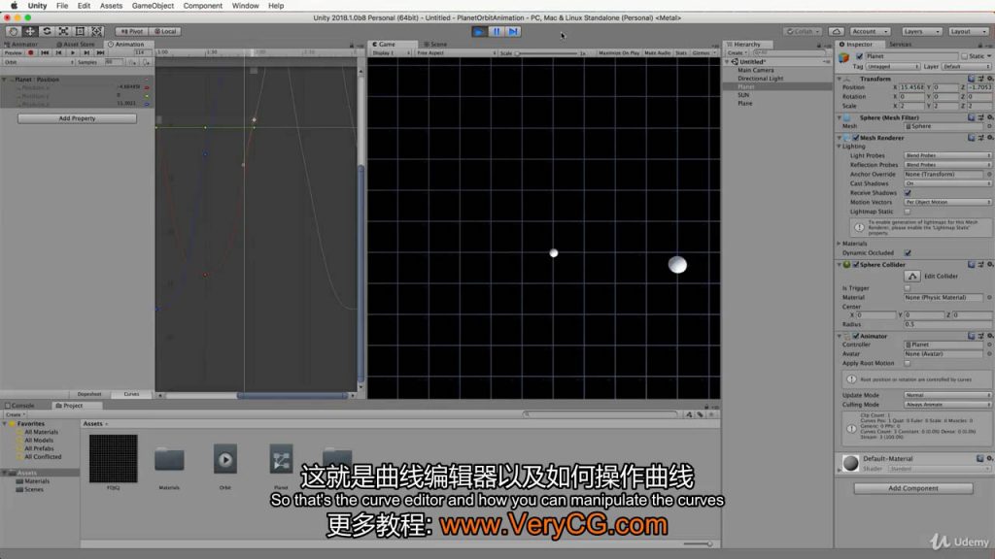The height and width of the screenshot is (559, 995).
Task: Enable the Lightmap Static checkbox
Action: 908,211
